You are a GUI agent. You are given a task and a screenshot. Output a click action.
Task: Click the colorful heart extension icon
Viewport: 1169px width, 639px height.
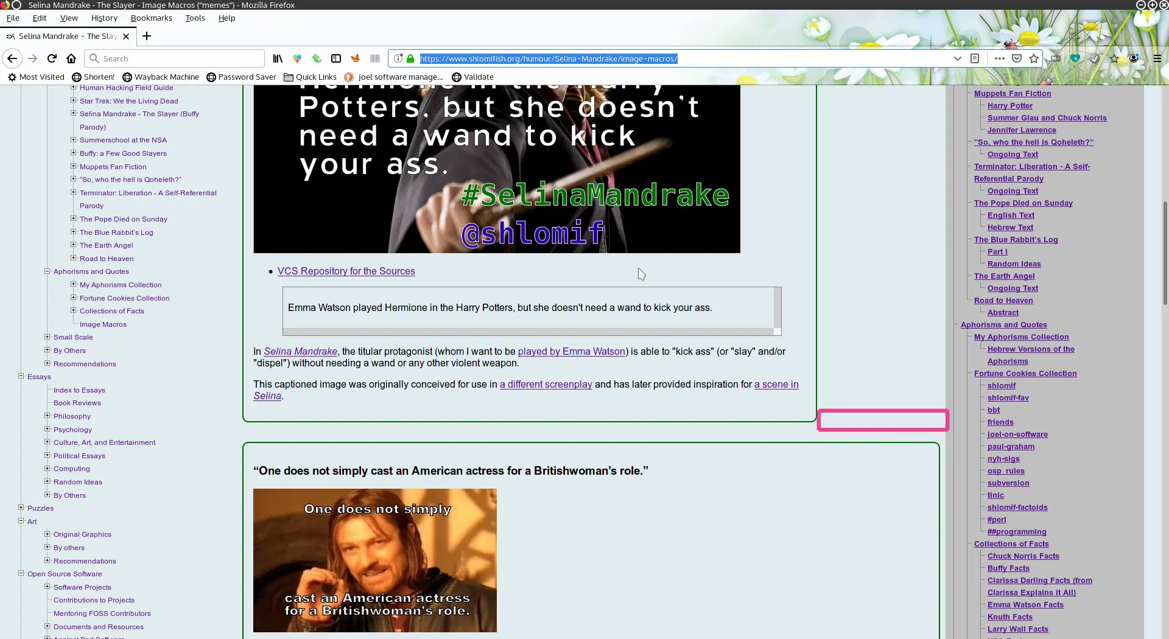point(297,58)
